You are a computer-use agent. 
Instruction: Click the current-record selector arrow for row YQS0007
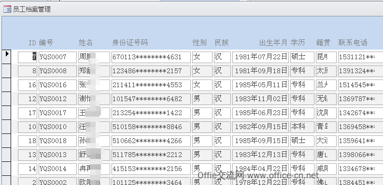[x=7, y=53]
